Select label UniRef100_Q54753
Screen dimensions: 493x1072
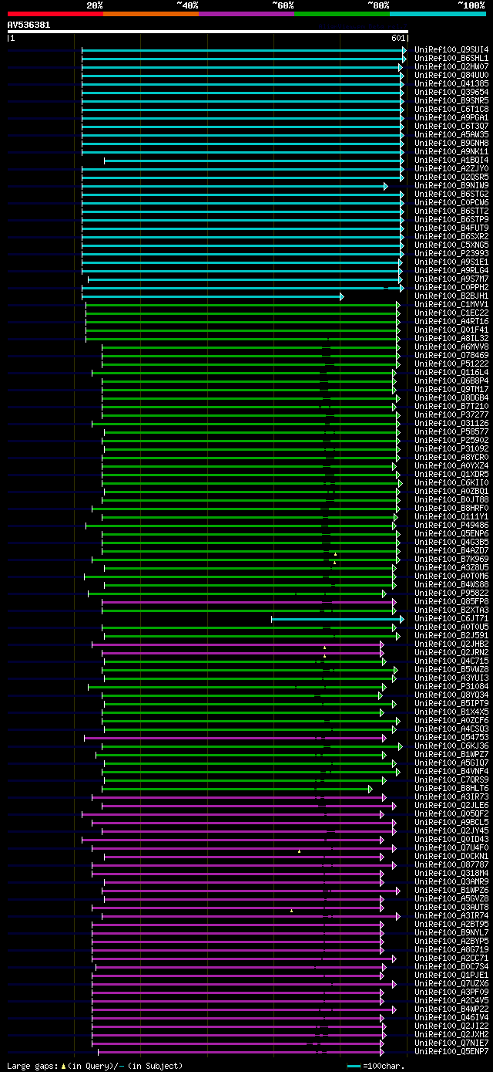pyautogui.click(x=451, y=737)
